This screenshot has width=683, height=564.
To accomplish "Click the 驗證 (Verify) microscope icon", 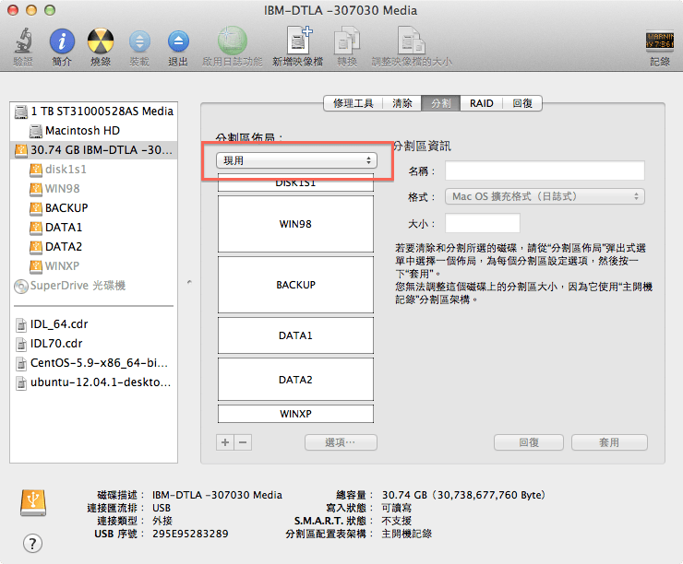I will click(23, 41).
